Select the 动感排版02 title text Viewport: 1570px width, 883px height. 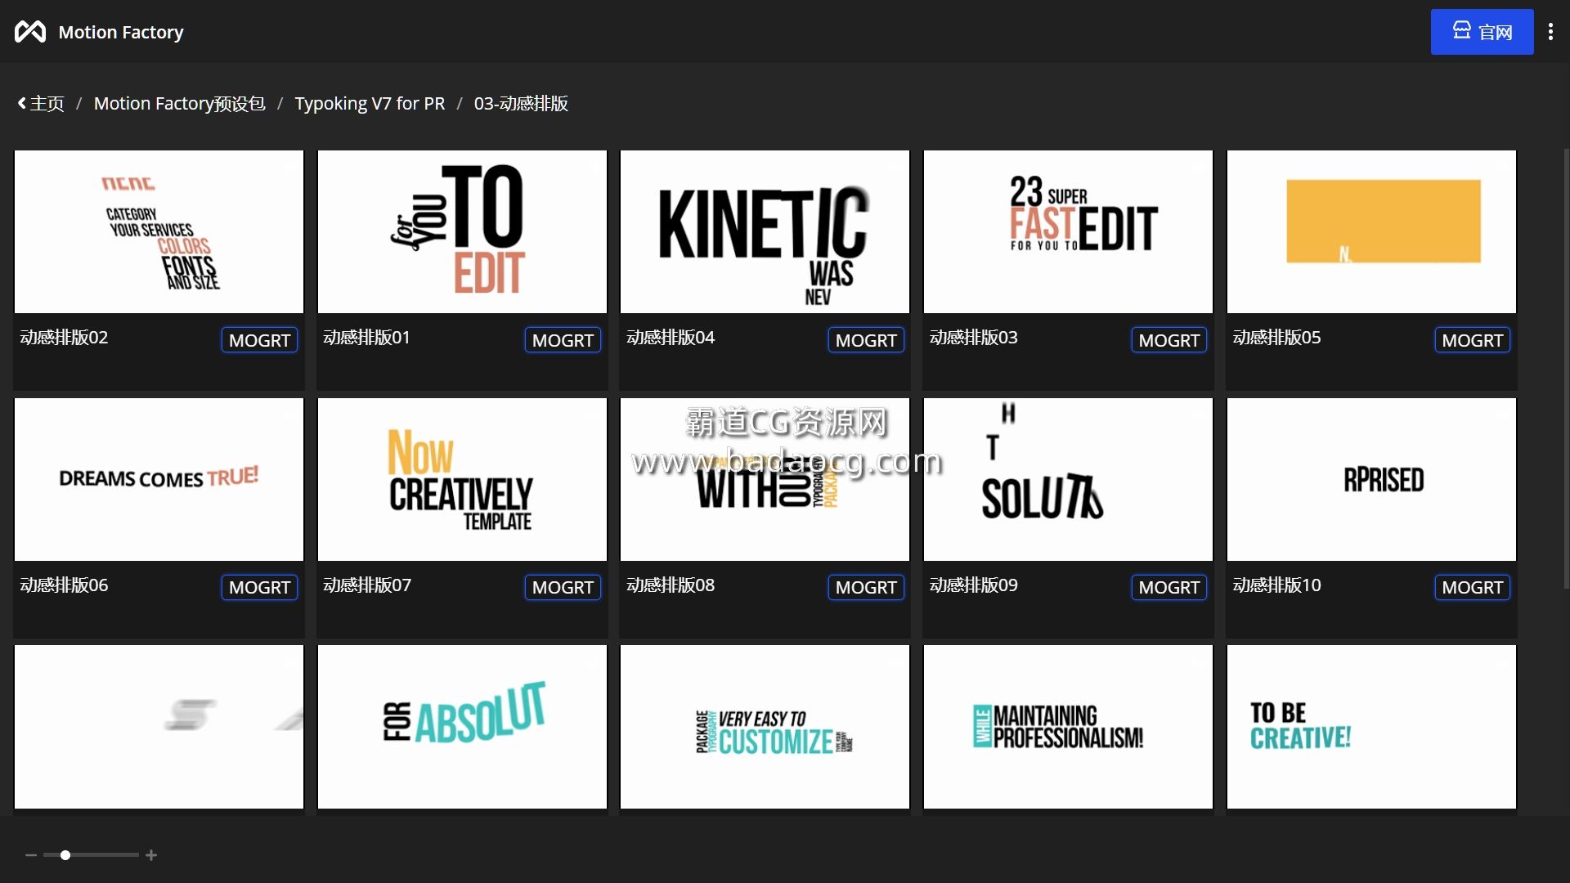pos(64,337)
